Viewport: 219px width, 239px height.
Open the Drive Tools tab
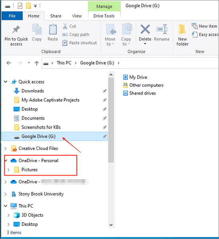tap(104, 16)
